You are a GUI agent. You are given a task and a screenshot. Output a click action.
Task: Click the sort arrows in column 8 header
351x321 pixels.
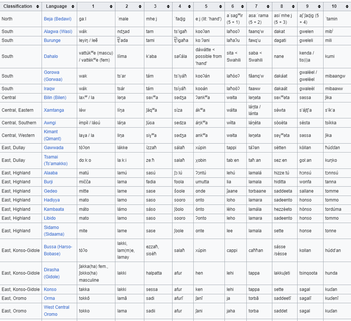[x=293, y=6]
